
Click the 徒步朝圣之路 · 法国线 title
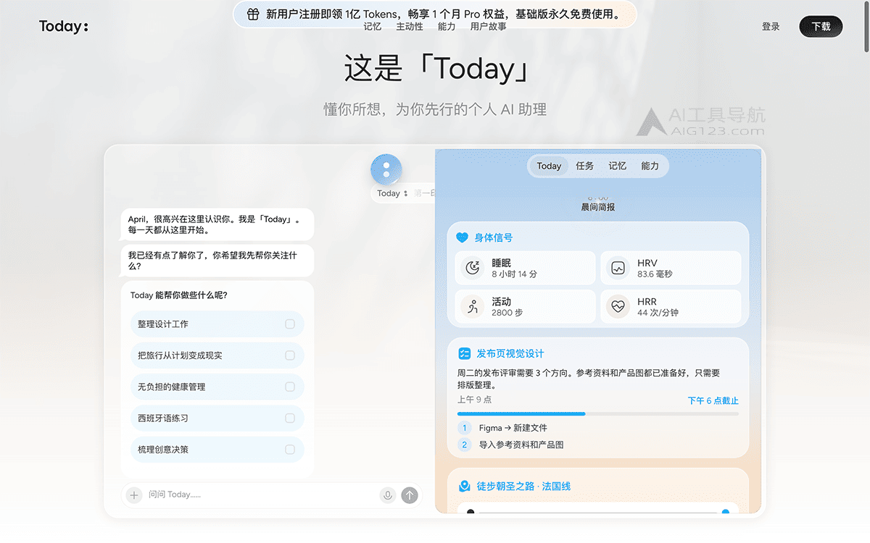click(x=523, y=486)
